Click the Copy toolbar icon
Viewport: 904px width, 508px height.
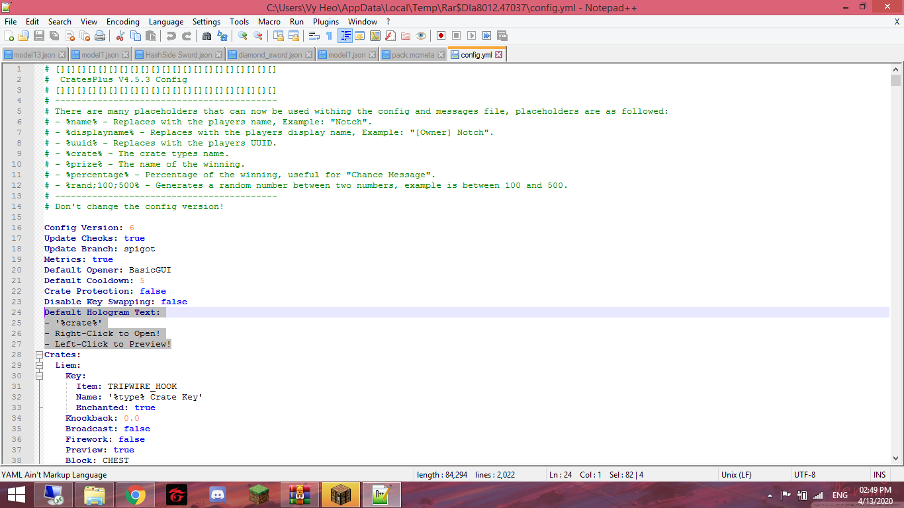136,36
